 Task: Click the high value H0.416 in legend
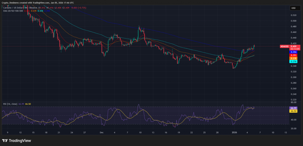click(50, 8)
